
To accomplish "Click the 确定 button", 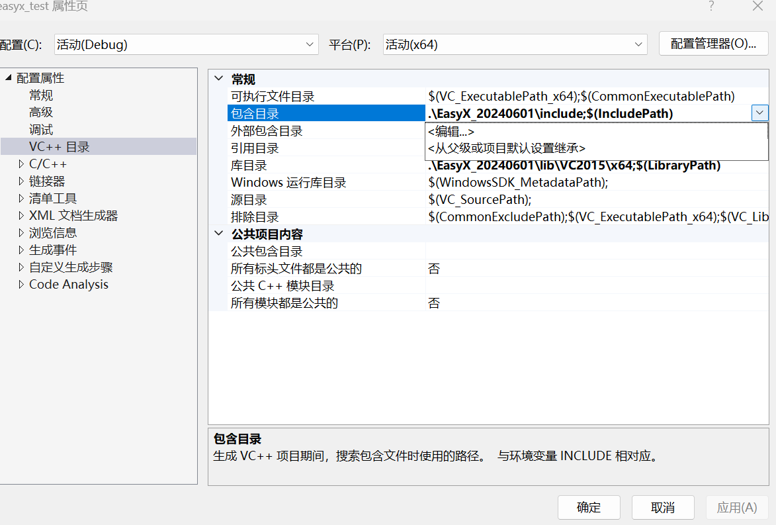I will tap(589, 508).
